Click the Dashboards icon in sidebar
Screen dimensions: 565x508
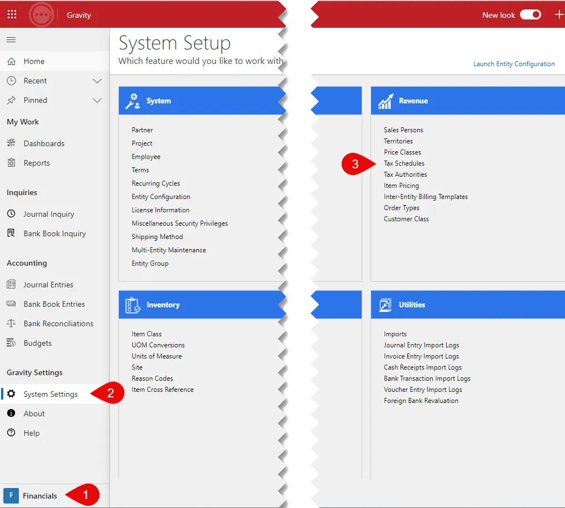pyautogui.click(x=12, y=143)
